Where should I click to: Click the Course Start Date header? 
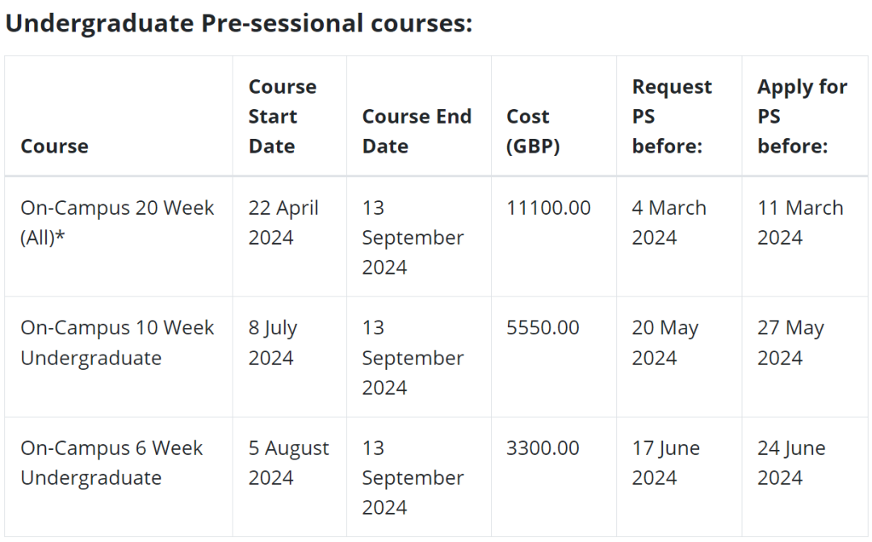coord(283,116)
